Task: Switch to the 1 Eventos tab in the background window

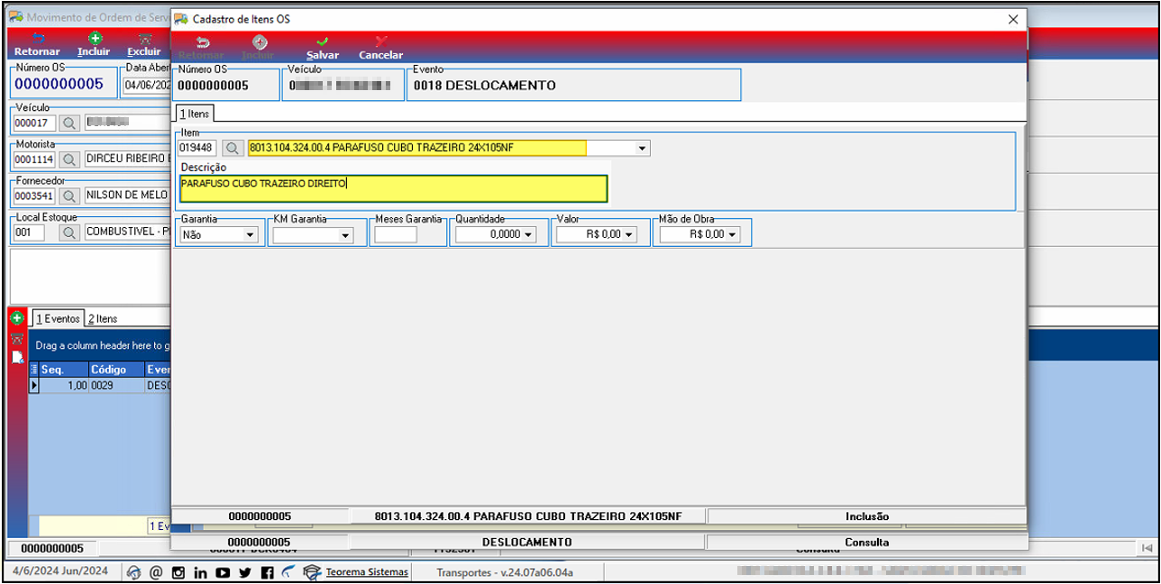Action: pos(58,319)
